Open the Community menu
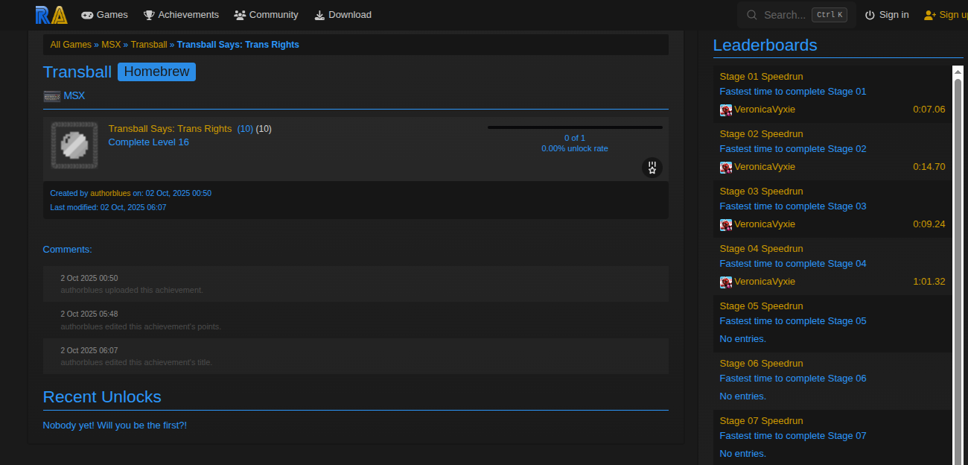968x465 pixels. pos(266,15)
